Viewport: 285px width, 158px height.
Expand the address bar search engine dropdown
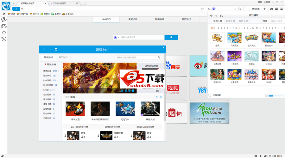pos(215,9)
